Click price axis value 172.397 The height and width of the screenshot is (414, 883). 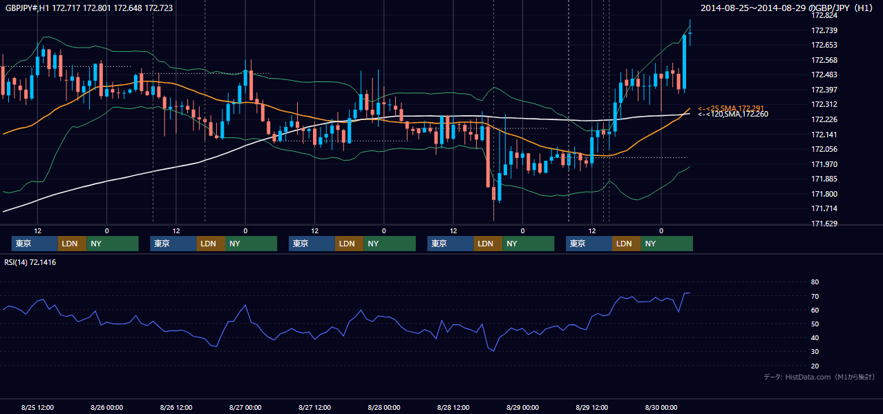[x=824, y=90]
